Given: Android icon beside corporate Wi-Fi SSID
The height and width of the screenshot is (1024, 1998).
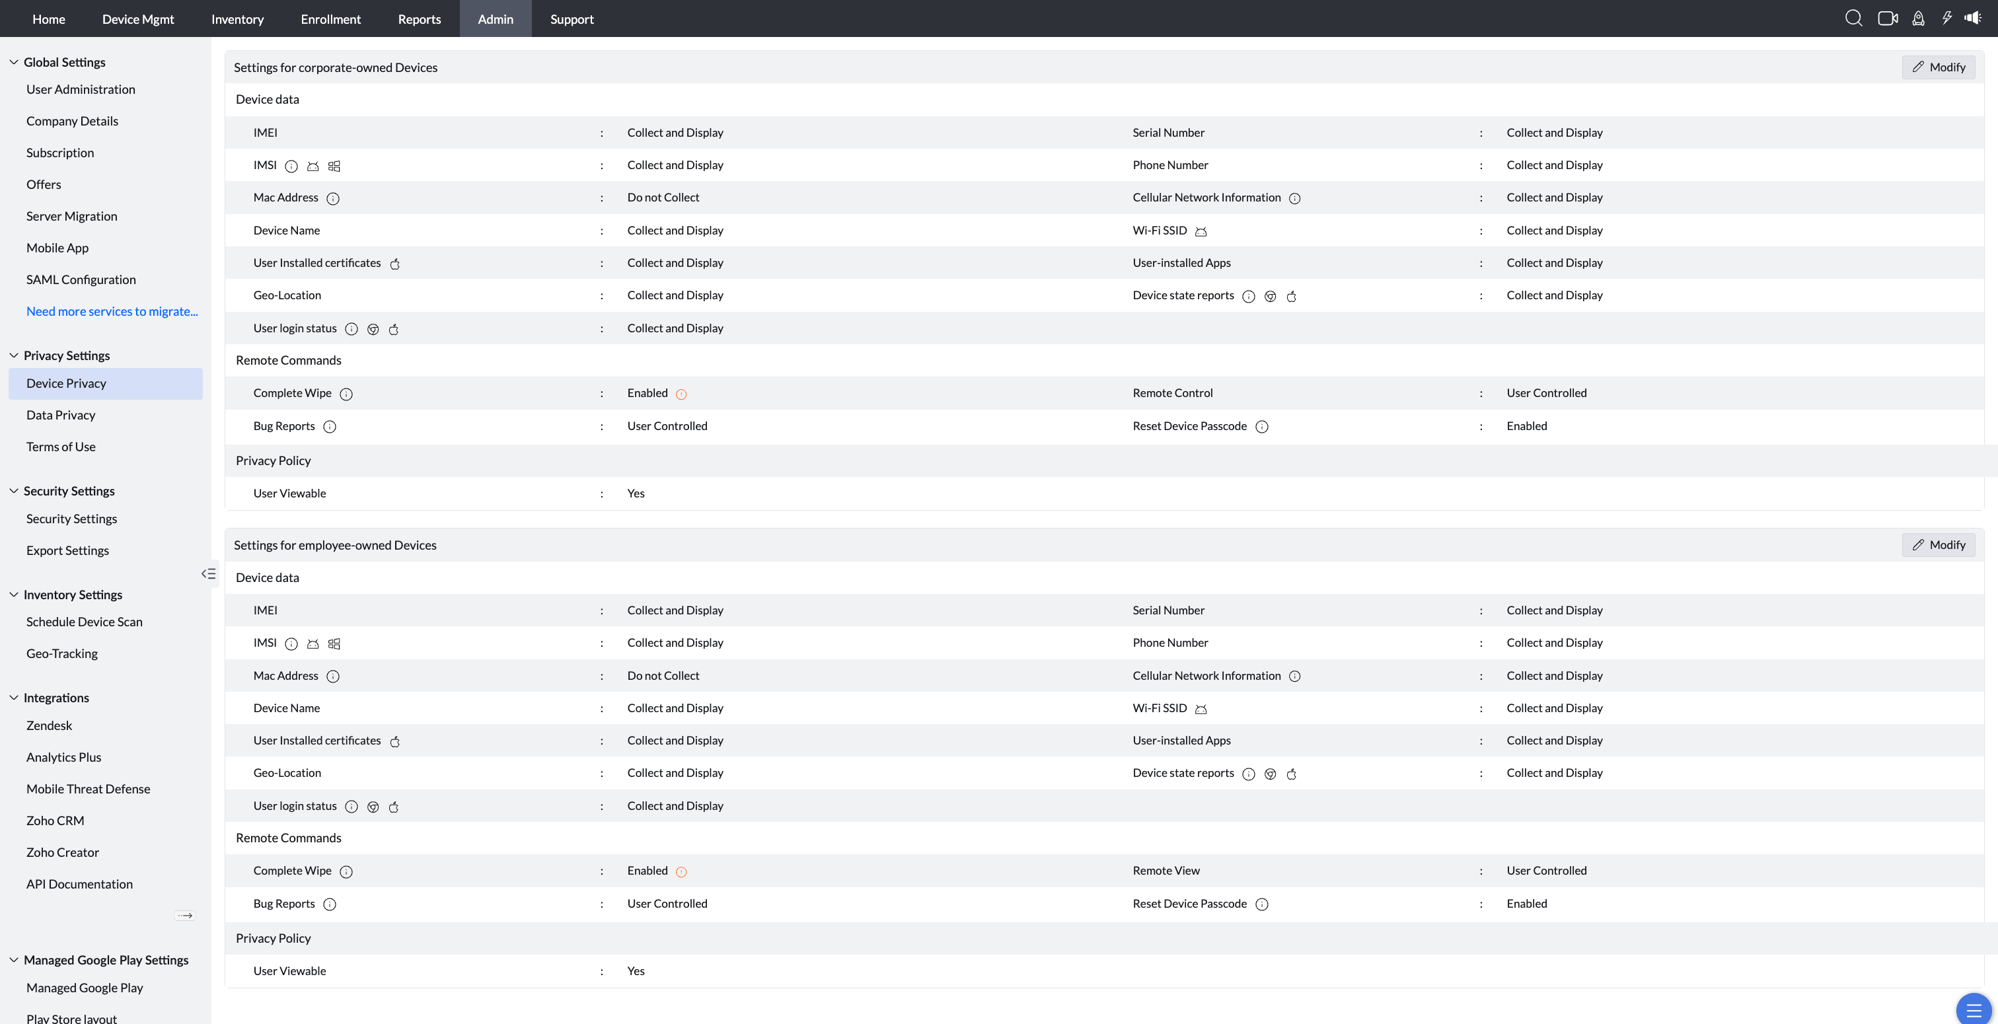Looking at the screenshot, I should [x=1201, y=231].
